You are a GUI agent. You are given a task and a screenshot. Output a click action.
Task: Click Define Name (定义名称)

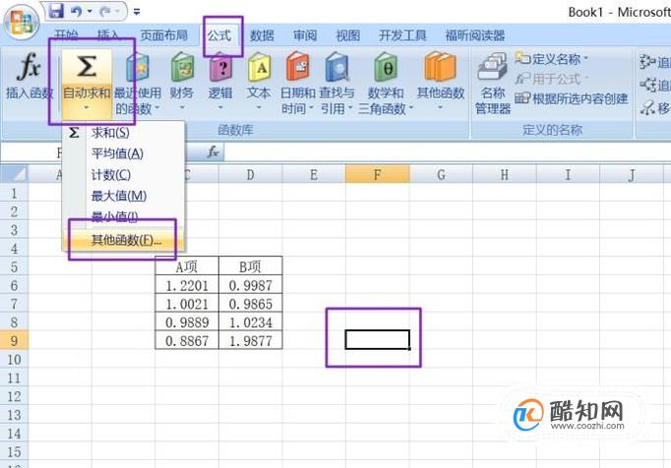(x=552, y=59)
